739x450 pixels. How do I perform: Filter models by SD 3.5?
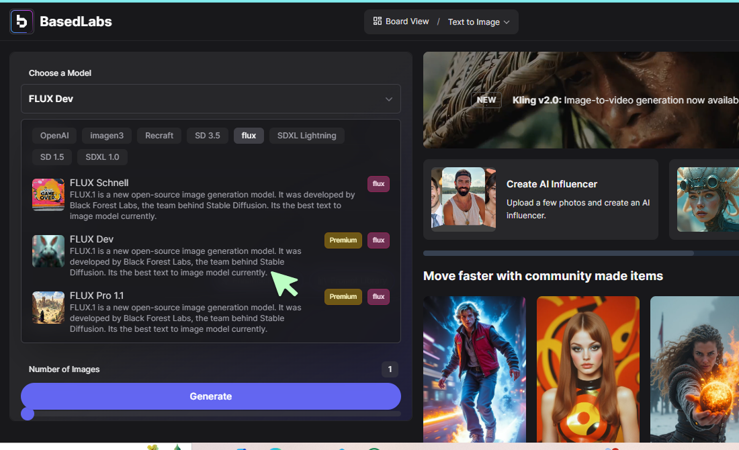[208, 136]
